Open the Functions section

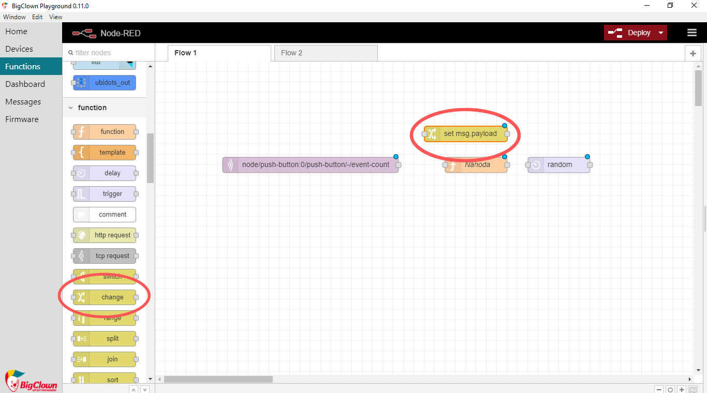pos(31,67)
